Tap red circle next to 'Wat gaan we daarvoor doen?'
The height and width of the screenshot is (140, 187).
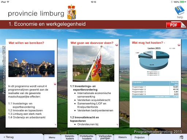pyautogui.click(x=117, y=45)
